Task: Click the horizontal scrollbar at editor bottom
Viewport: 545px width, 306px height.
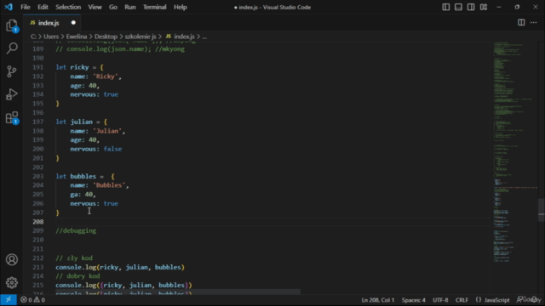Action: pos(178,292)
